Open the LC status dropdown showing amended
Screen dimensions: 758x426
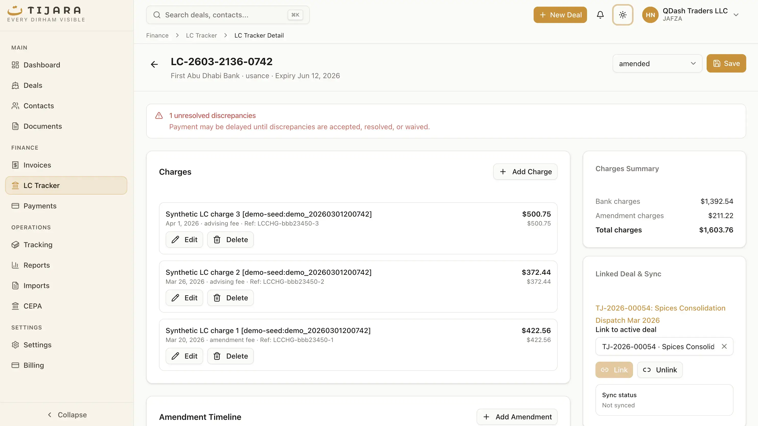pos(657,63)
